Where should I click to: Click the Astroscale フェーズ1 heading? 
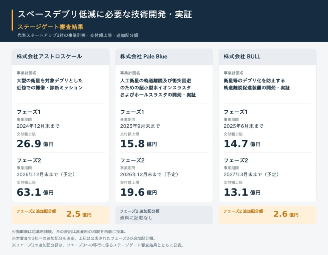click(29, 112)
